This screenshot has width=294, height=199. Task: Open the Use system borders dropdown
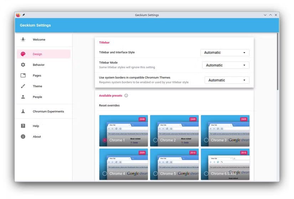(227, 80)
